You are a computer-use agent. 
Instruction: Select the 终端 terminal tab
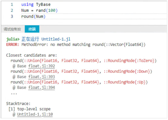click(32, 29)
